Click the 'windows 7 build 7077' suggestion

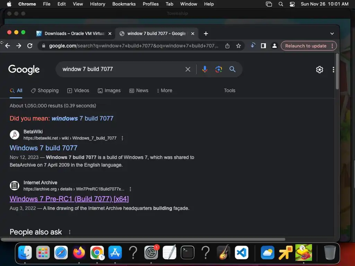coord(83,118)
